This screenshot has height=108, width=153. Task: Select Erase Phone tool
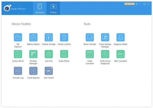pos(64,54)
